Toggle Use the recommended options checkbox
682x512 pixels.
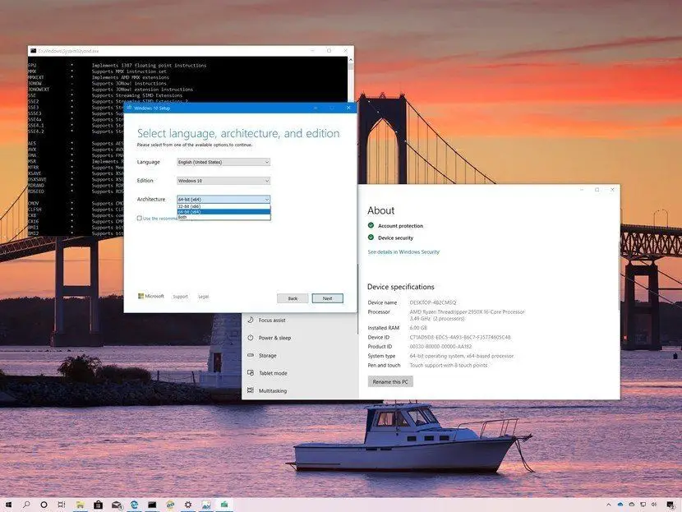tap(140, 218)
